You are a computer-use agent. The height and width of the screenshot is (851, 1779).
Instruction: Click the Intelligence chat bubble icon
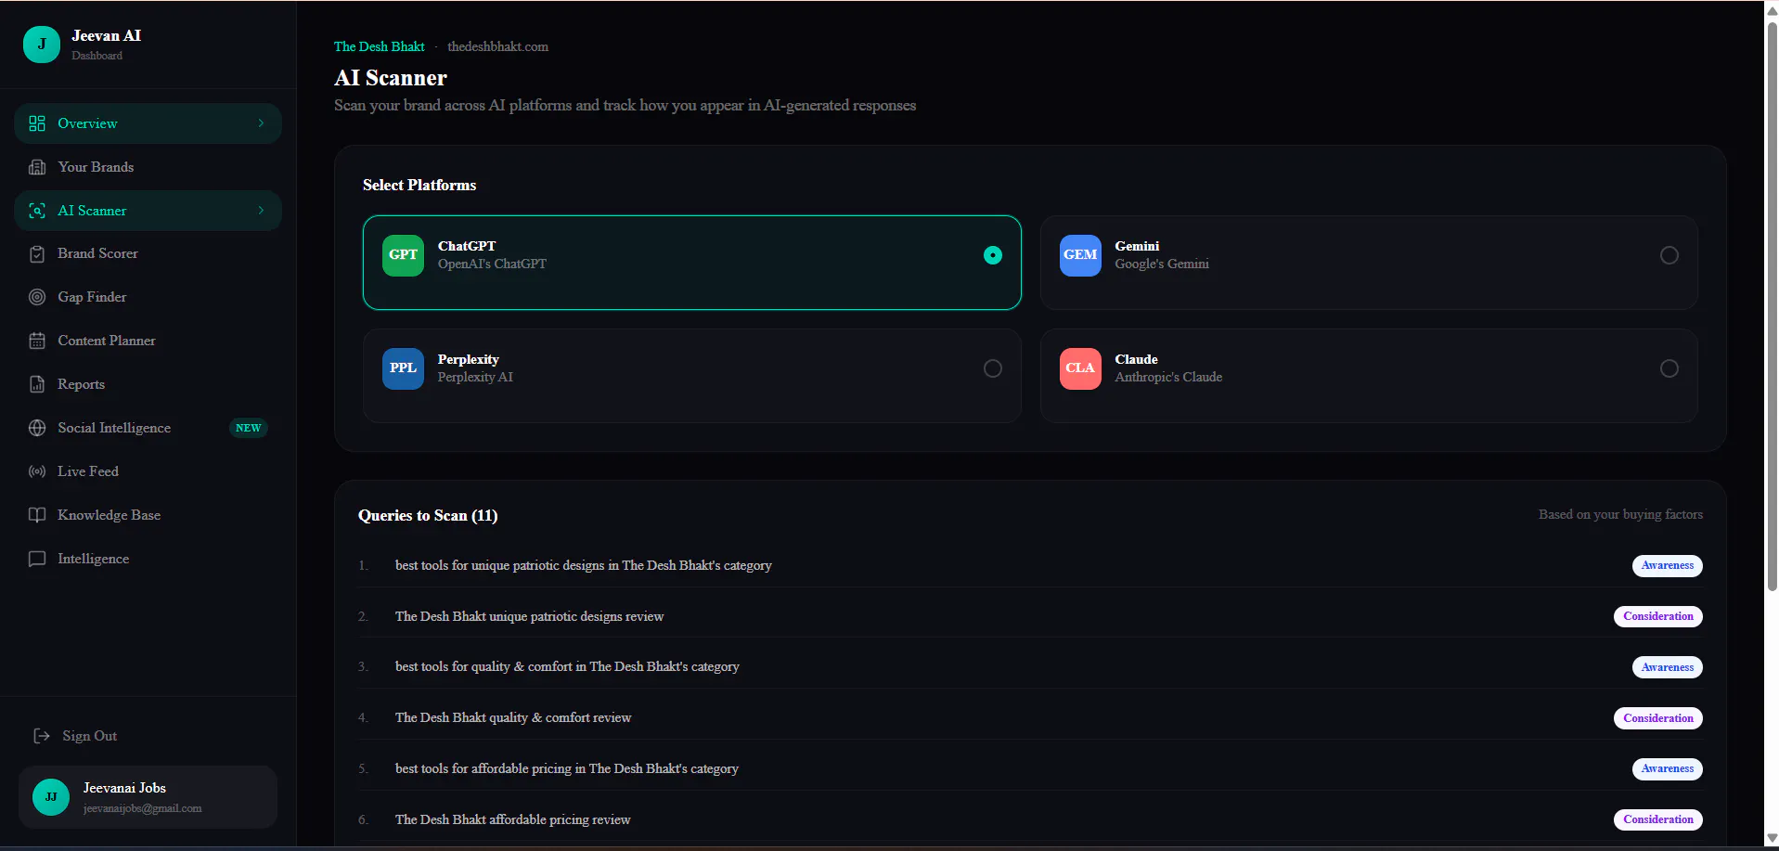(x=37, y=559)
